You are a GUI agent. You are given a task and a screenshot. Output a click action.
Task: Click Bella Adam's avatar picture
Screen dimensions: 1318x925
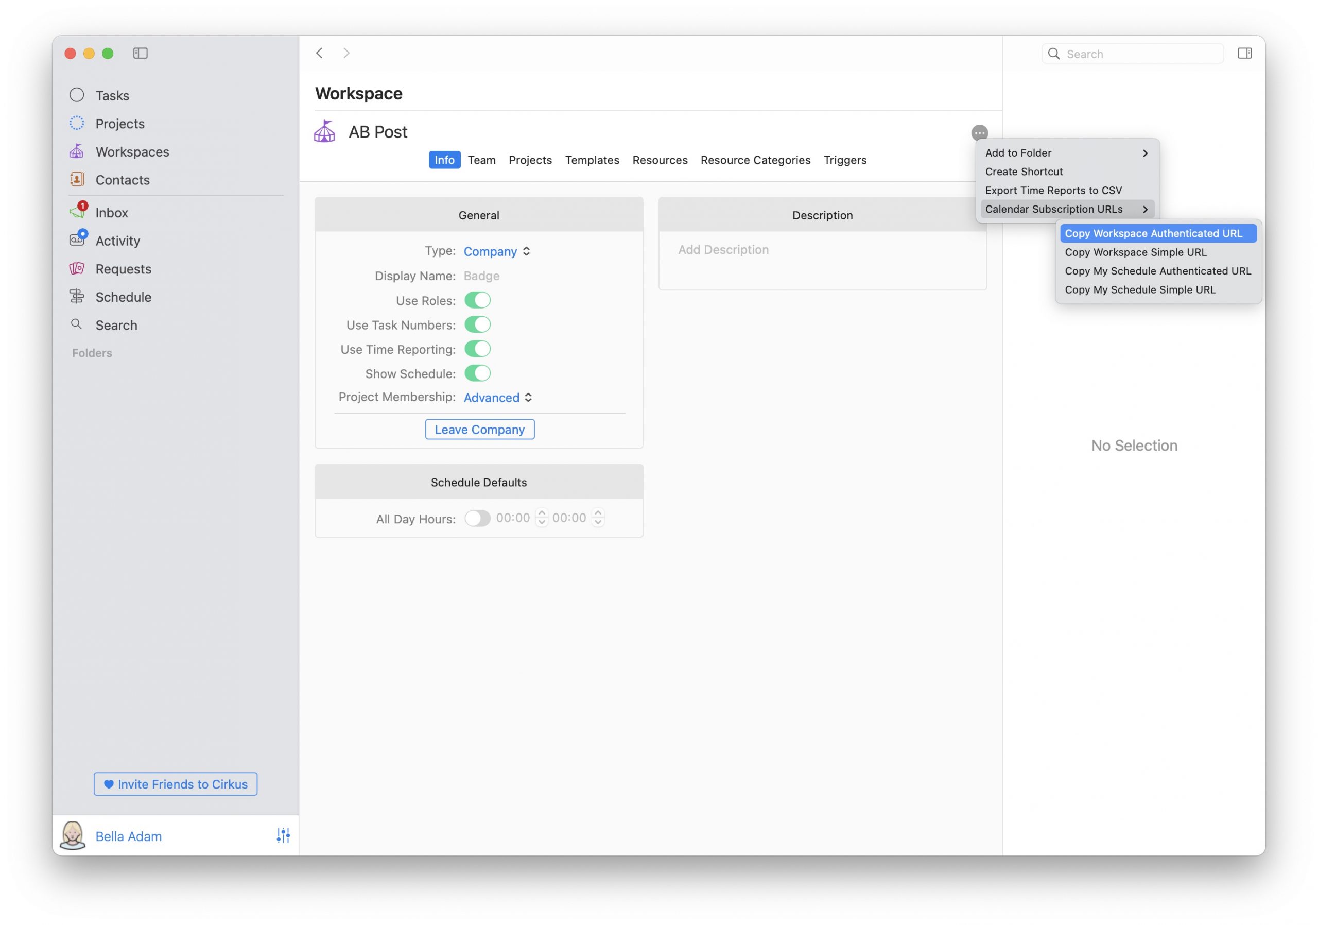pyautogui.click(x=73, y=835)
